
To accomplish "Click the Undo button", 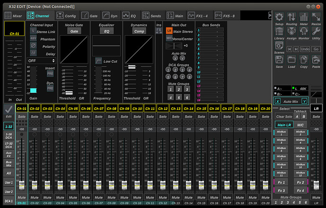I will click(305, 49).
